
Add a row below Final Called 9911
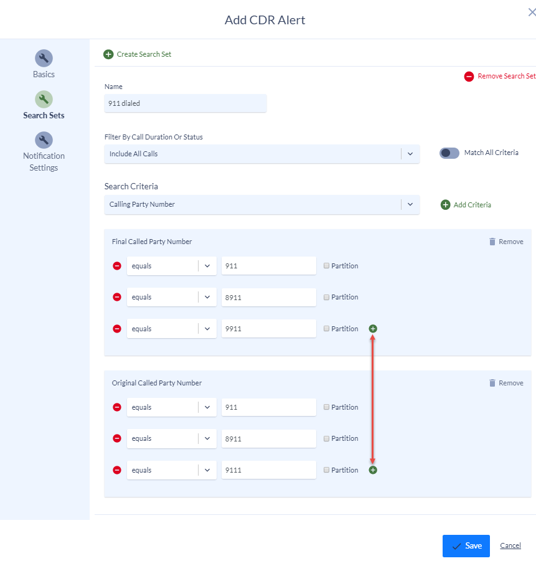(x=373, y=328)
